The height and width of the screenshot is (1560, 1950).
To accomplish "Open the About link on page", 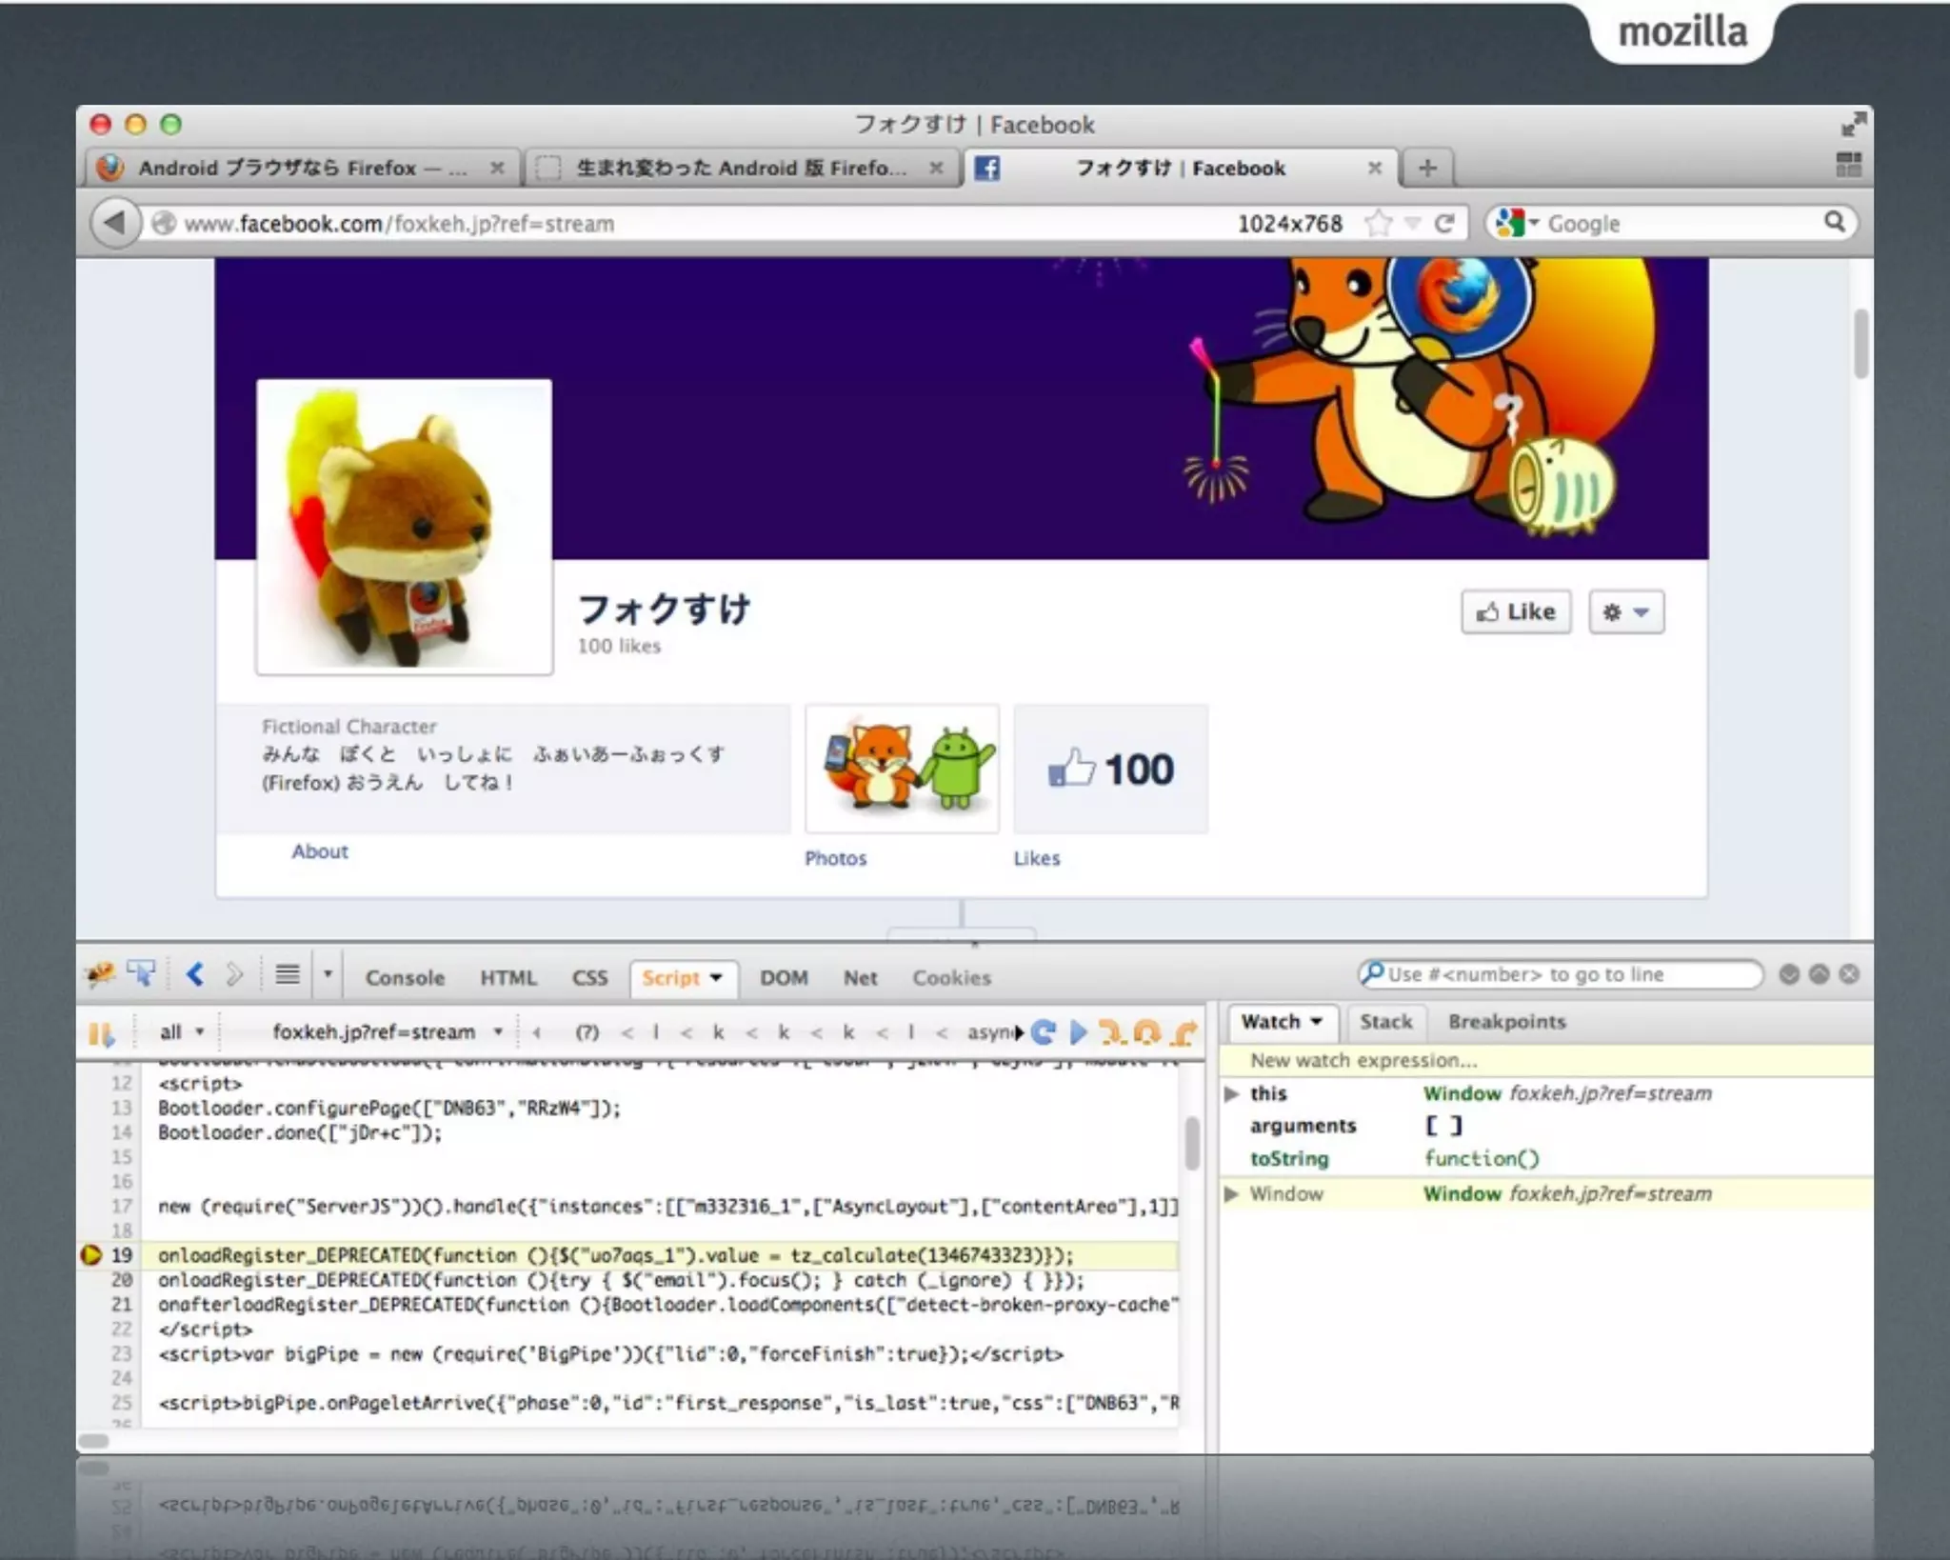I will pyautogui.click(x=320, y=851).
